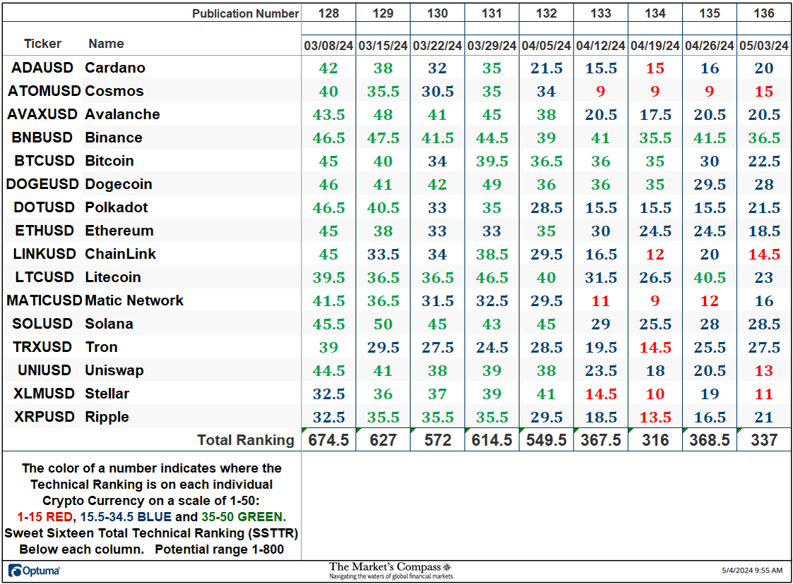
Task: Click total ranking value 572
Action: (438, 440)
